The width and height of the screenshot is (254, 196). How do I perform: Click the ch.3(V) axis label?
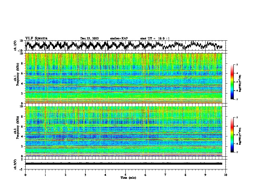coord(15,164)
